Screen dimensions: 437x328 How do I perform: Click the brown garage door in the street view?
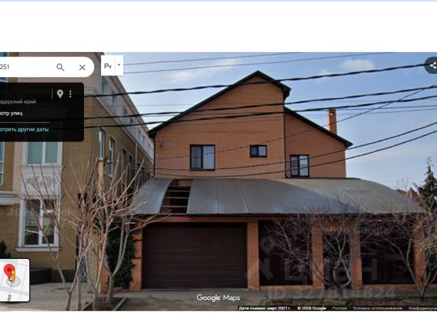point(195,256)
